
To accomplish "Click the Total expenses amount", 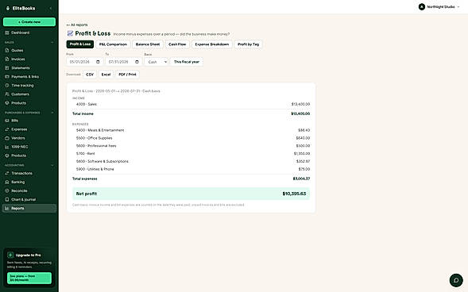I will pyautogui.click(x=301, y=179).
